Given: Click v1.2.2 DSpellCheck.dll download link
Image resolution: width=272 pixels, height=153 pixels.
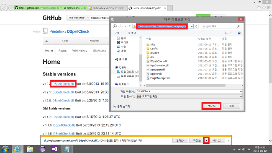Looking at the screenshot, I should pos(63,84).
